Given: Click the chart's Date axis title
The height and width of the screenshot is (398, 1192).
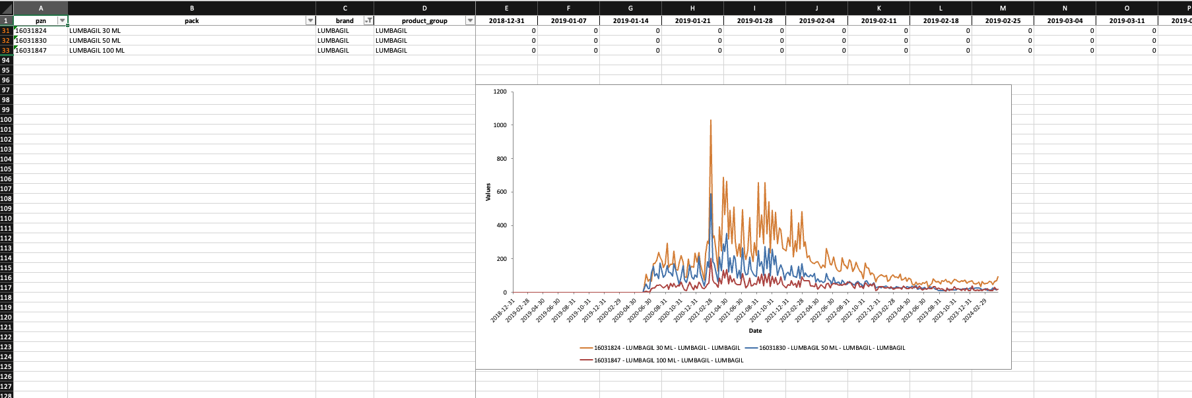Looking at the screenshot, I should 755,331.
